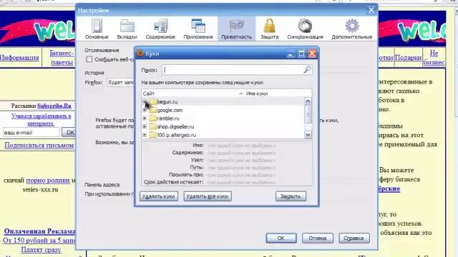Select the google.com folder icon
The image size is (458, 257).
[x=152, y=110]
